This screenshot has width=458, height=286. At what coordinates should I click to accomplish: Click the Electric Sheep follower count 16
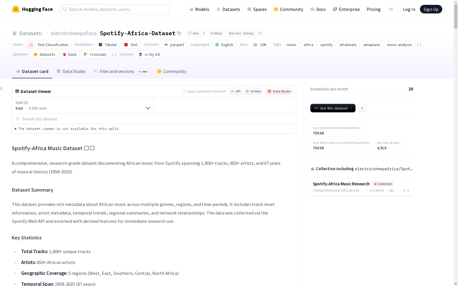point(260,33)
